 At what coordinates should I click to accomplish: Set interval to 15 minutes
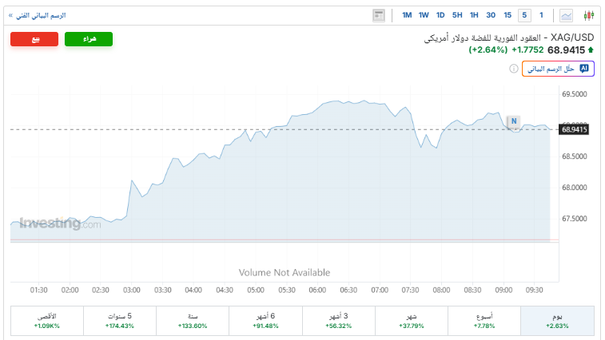(x=507, y=15)
